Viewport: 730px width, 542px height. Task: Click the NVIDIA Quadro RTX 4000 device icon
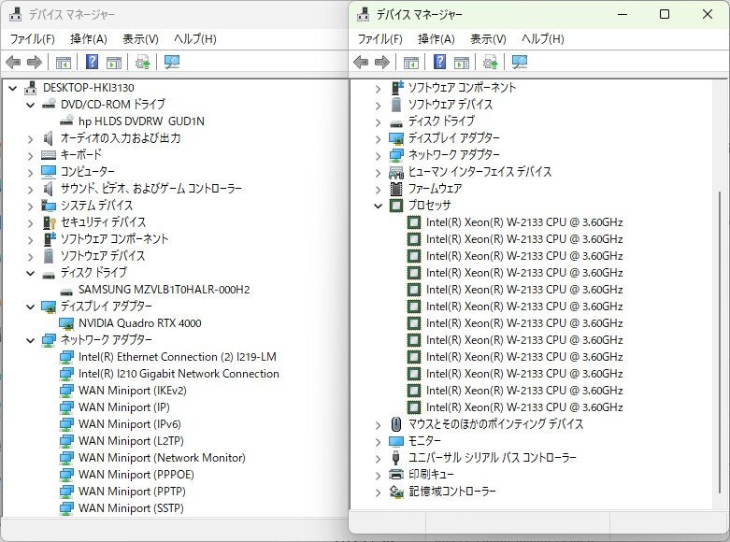(x=66, y=323)
